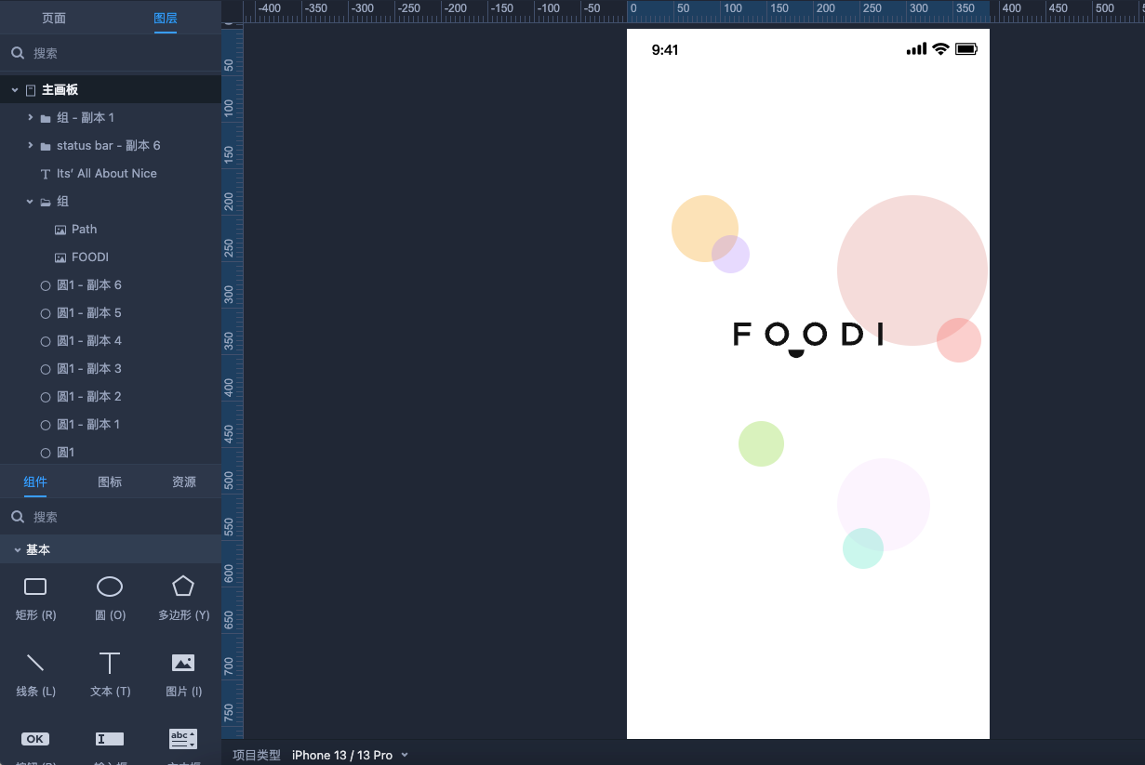This screenshot has width=1145, height=765.
Task: Pick the OK button component icon
Action: 35,739
